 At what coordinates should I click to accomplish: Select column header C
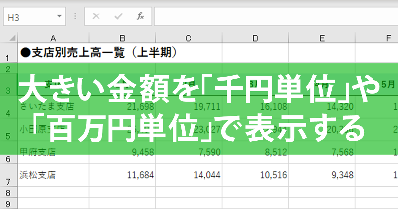click(x=189, y=38)
